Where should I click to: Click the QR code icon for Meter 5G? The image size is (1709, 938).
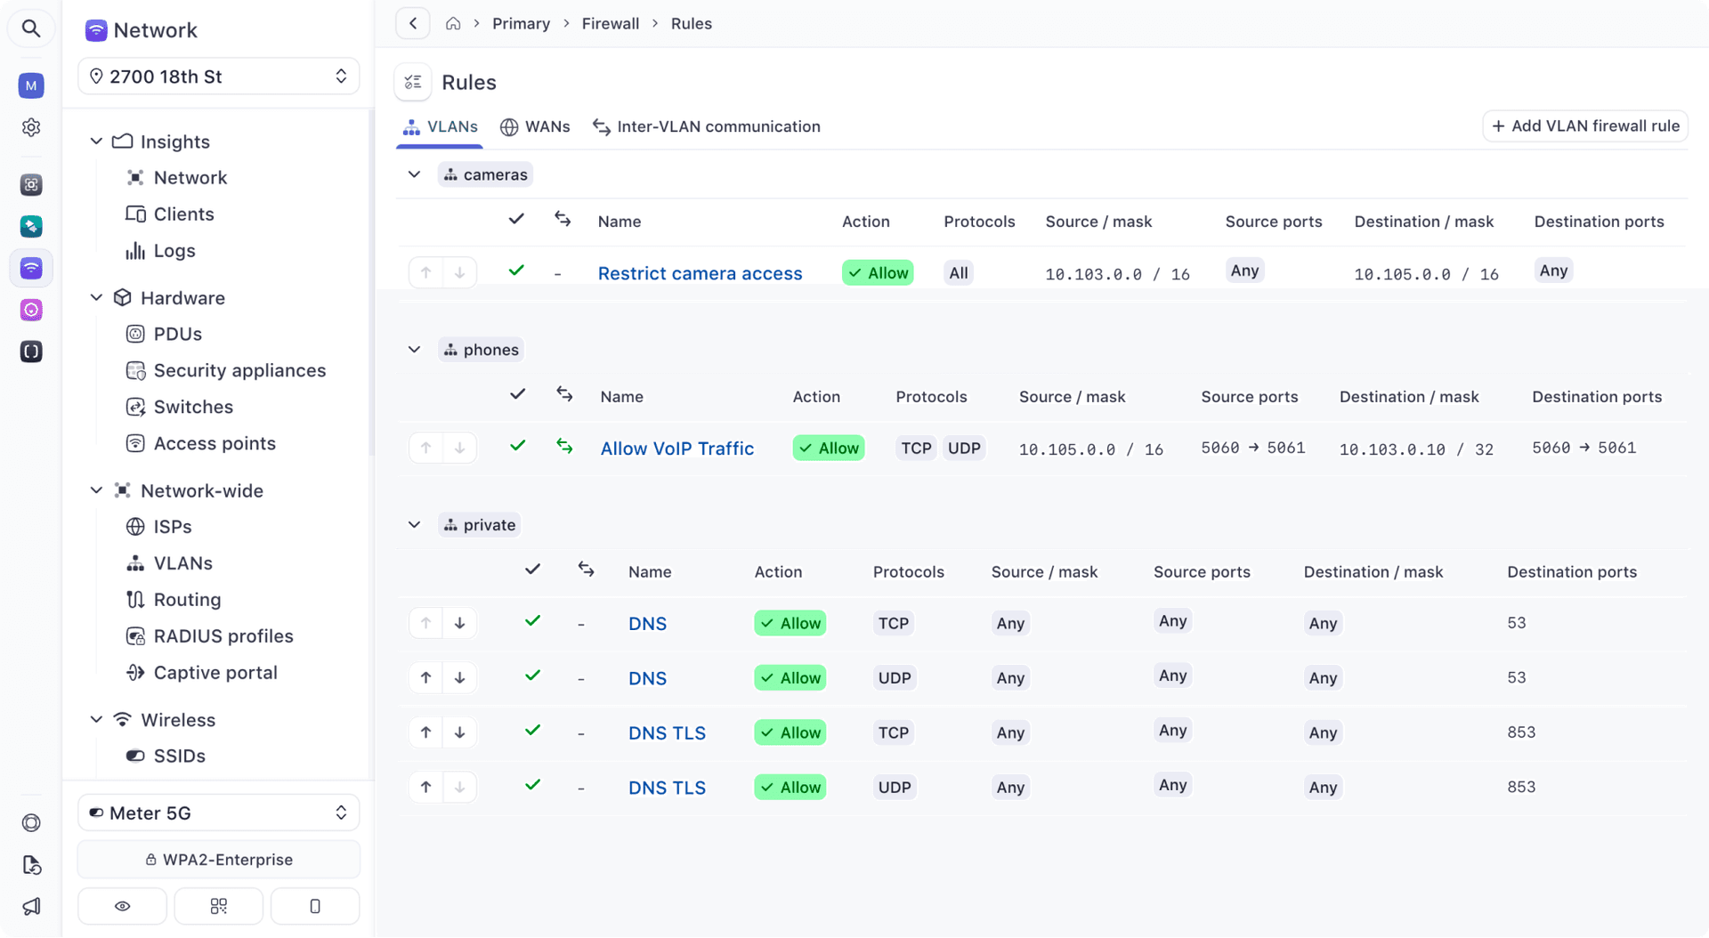pyautogui.click(x=218, y=905)
